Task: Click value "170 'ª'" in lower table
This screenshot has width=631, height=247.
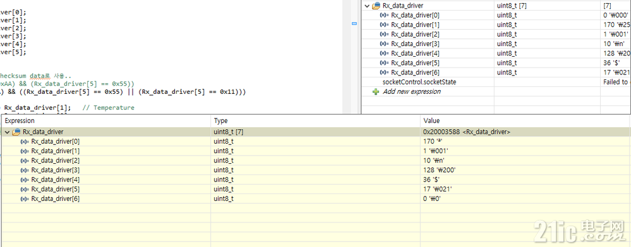Action: click(433, 141)
